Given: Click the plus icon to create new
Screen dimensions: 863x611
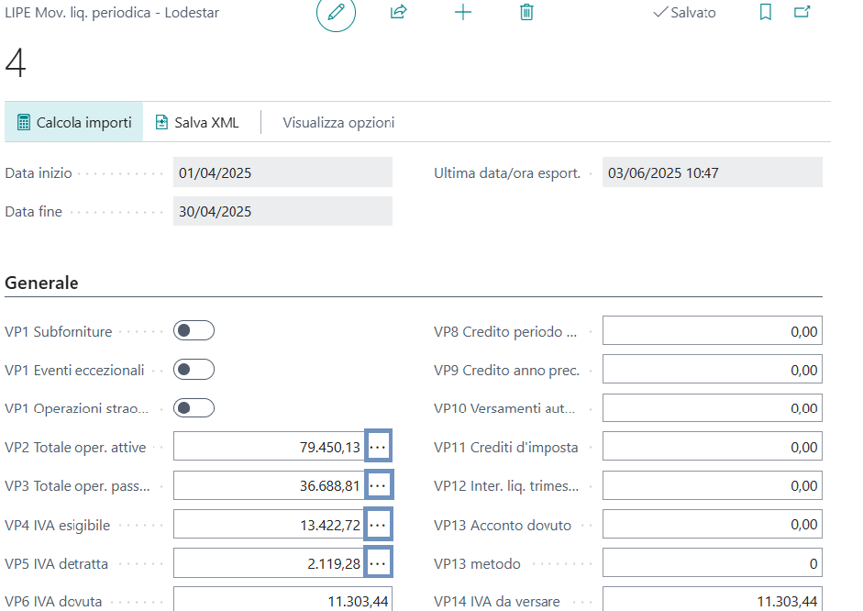Looking at the screenshot, I should [x=463, y=13].
